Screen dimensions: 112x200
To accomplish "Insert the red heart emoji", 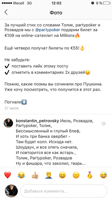I will (x=8, y=175).
